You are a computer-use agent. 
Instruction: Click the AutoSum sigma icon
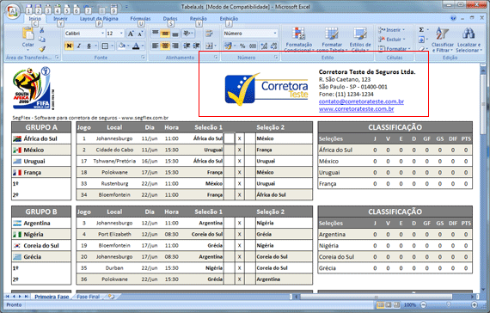pos(421,30)
